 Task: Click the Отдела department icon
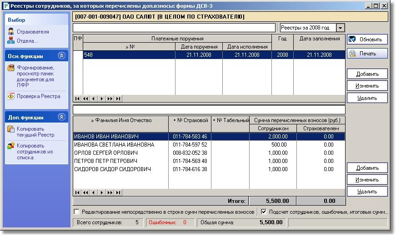(11, 41)
